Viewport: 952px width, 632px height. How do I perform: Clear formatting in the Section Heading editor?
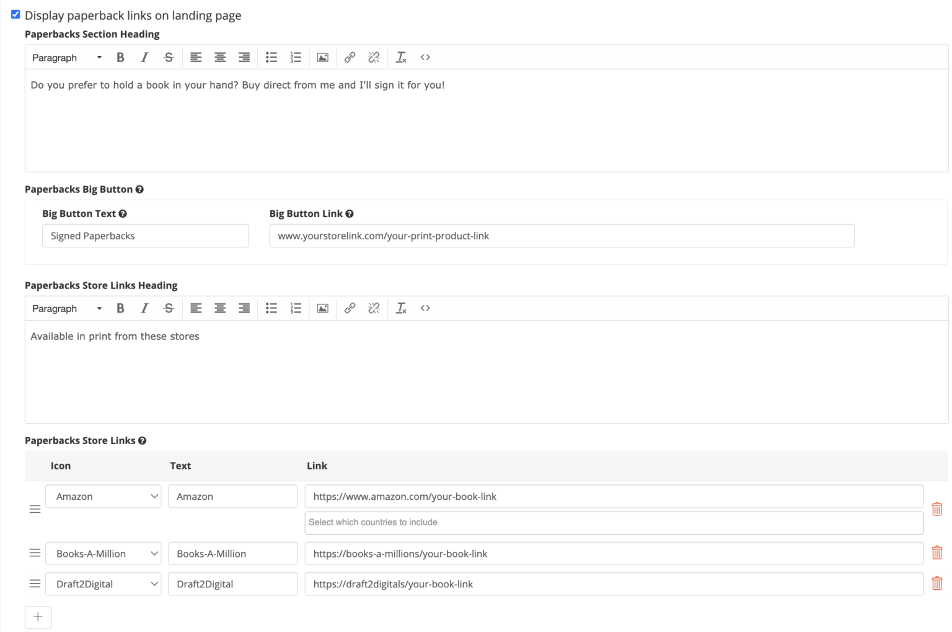tap(401, 57)
